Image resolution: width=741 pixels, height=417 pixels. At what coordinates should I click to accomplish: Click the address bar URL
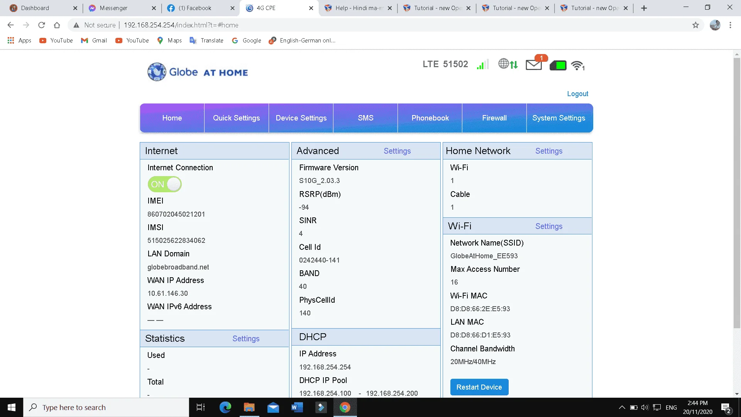(181, 25)
